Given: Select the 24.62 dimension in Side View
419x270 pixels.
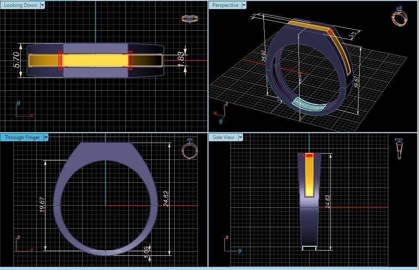Looking at the screenshot, I should click(328, 202).
